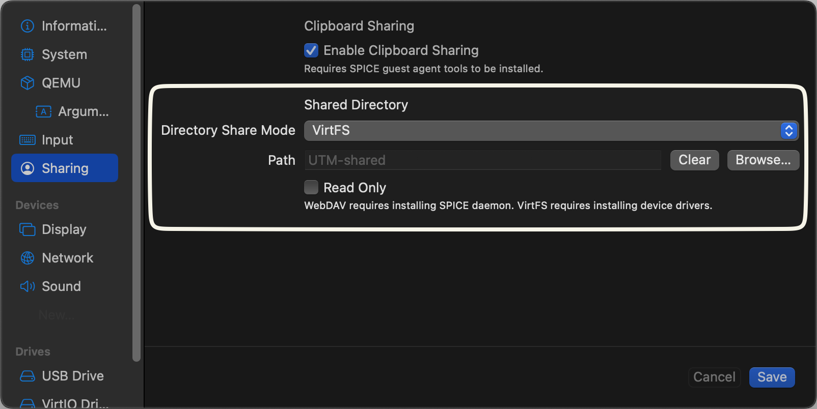Click the Sound speaker icon

point(28,286)
